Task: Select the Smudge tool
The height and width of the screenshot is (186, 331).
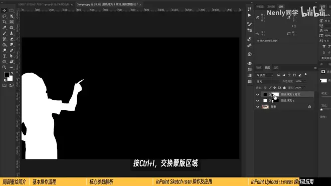Action: [x=12, y=45]
